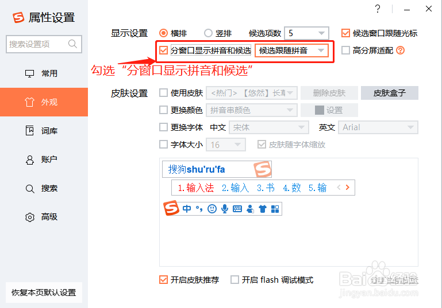The image size is (442, 308).
Task: Enable the 字体大小 checkbox
Action: pyautogui.click(x=163, y=145)
